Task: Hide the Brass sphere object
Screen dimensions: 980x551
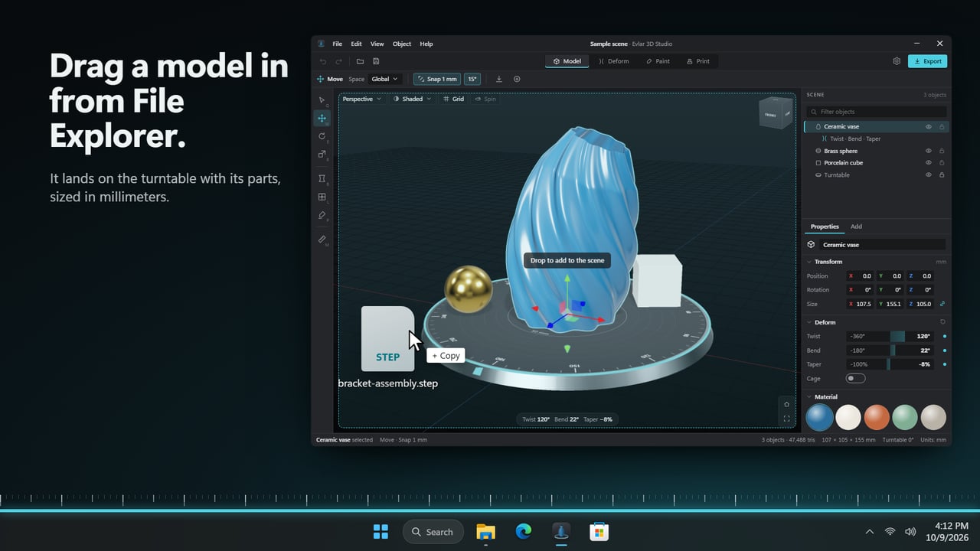Action: tap(929, 151)
